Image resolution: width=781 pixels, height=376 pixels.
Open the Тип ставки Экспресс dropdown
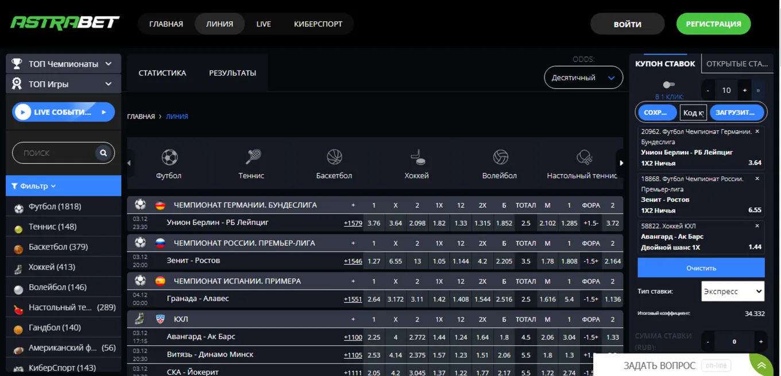(x=733, y=291)
